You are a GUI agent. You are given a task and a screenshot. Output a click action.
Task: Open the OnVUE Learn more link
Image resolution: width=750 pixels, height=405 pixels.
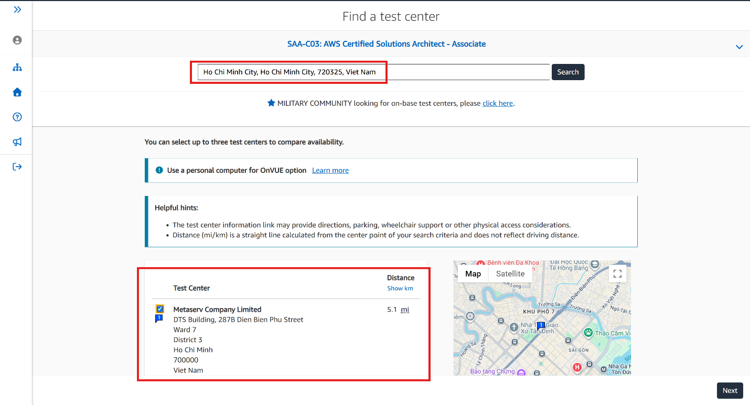(330, 170)
